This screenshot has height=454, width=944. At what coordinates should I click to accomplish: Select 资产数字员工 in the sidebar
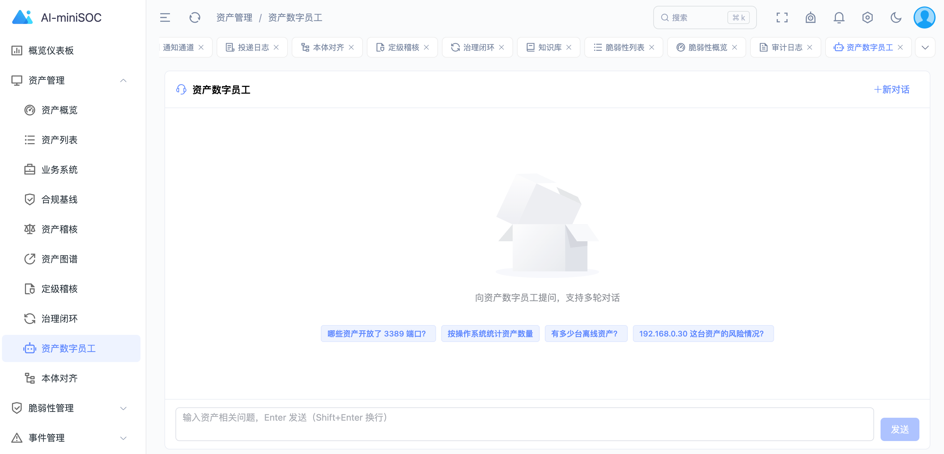tap(72, 348)
